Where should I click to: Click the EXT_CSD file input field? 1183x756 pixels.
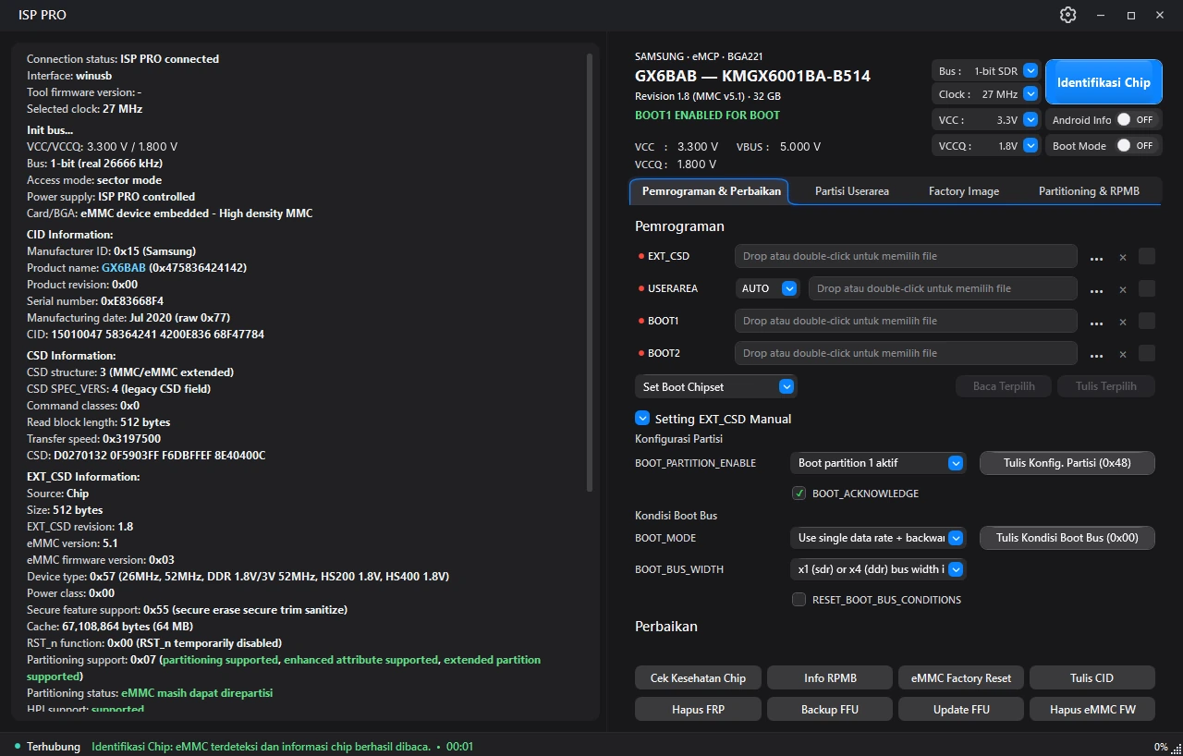point(906,256)
